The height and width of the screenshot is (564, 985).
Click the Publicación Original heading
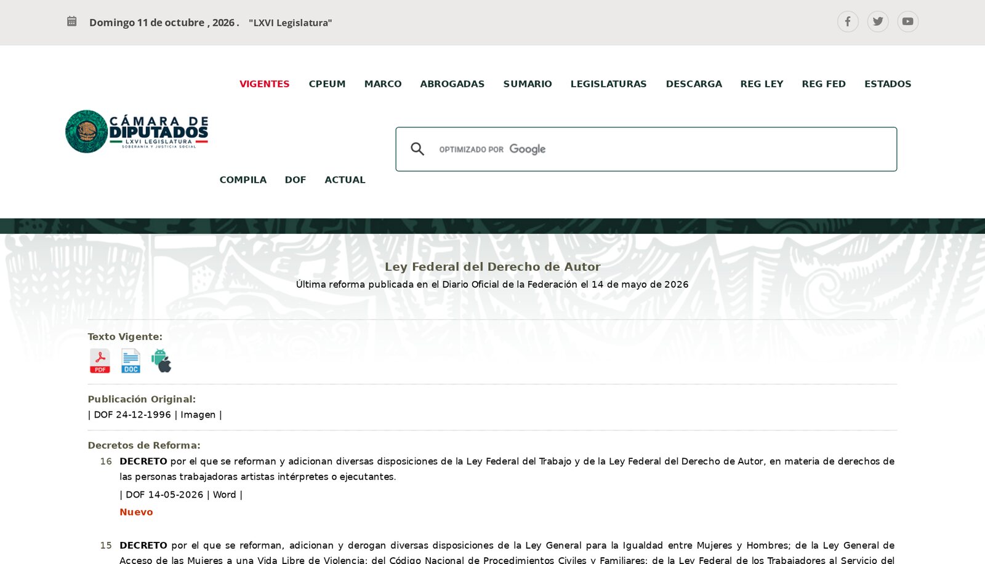pyautogui.click(x=142, y=399)
